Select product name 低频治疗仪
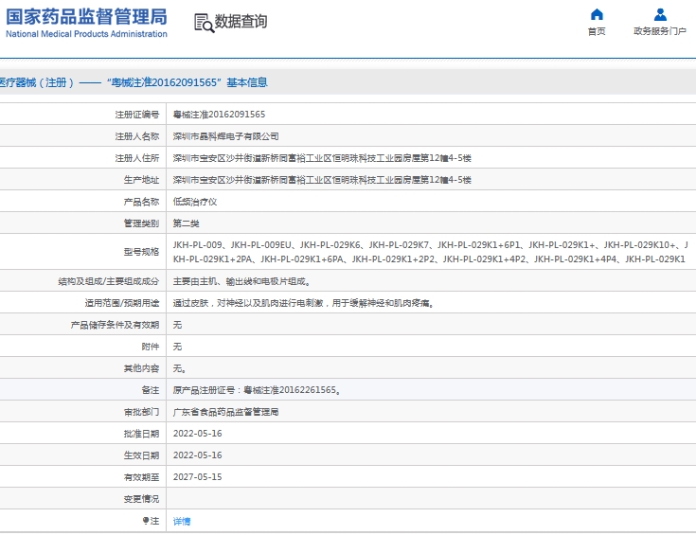This screenshot has width=696, height=535. 195,202
